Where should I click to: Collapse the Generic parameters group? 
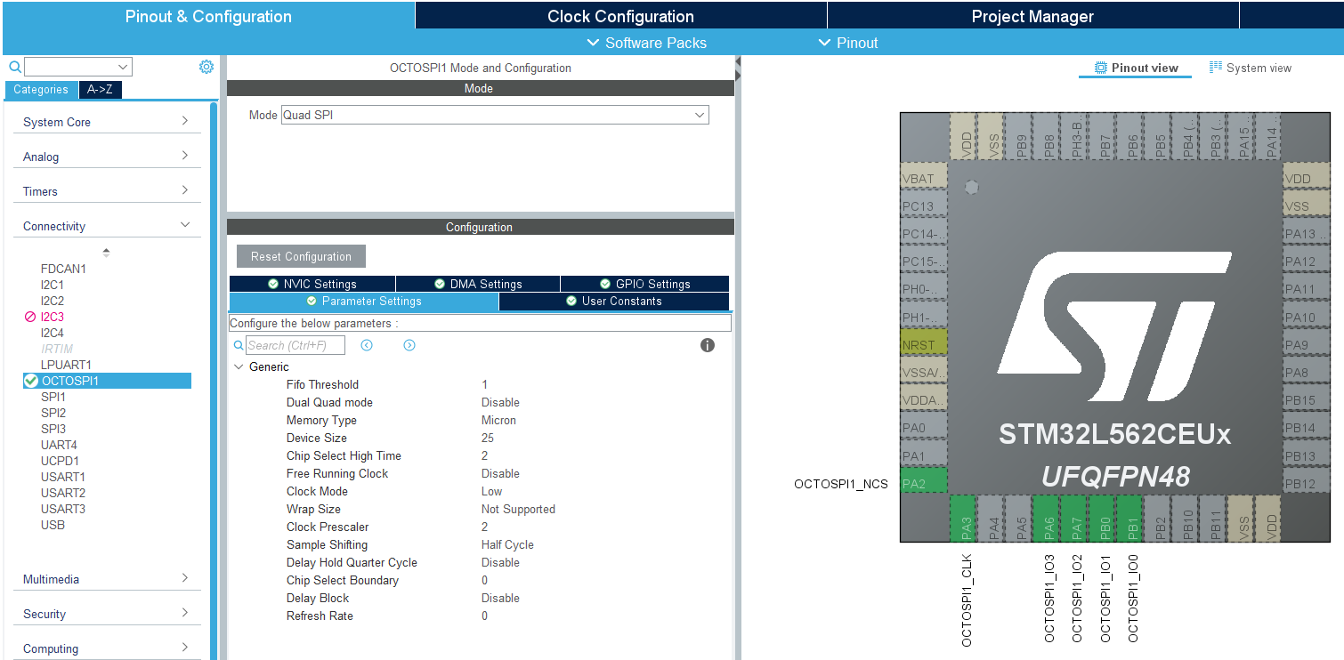[x=239, y=366]
